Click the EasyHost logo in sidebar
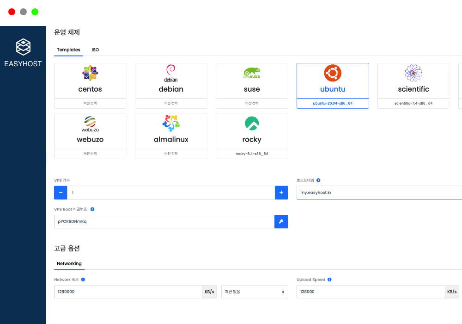The image size is (462, 324). coord(23,47)
